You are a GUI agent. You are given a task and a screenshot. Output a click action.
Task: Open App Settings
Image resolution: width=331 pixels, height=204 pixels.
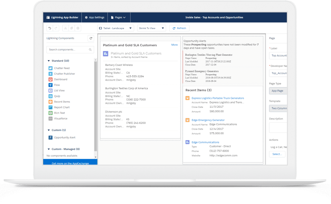pos(94,17)
